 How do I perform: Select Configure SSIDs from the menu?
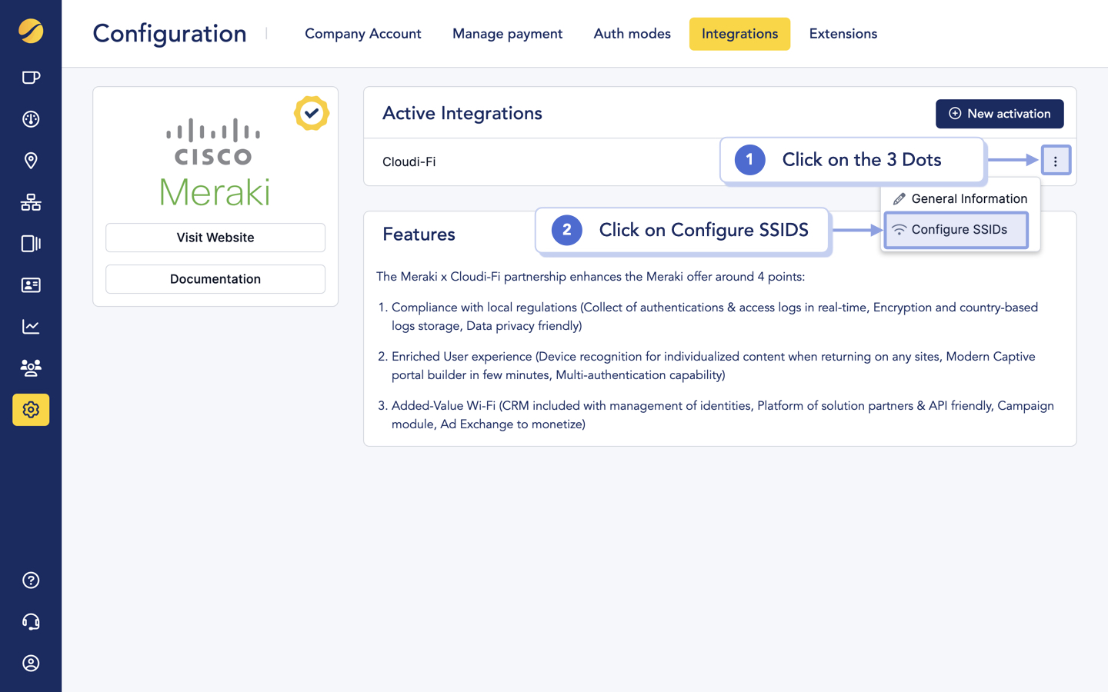959,229
